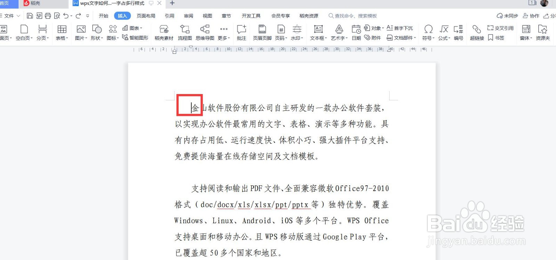
Task: Insert a chart
Action: [132, 28]
